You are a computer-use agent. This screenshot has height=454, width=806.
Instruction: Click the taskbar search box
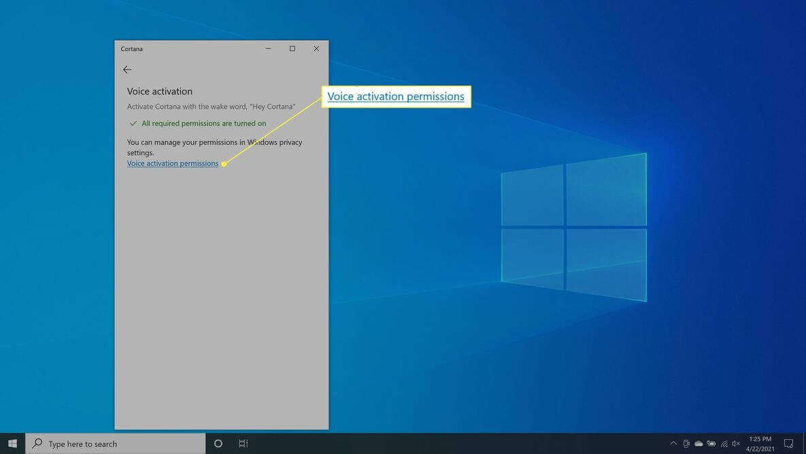click(x=115, y=443)
